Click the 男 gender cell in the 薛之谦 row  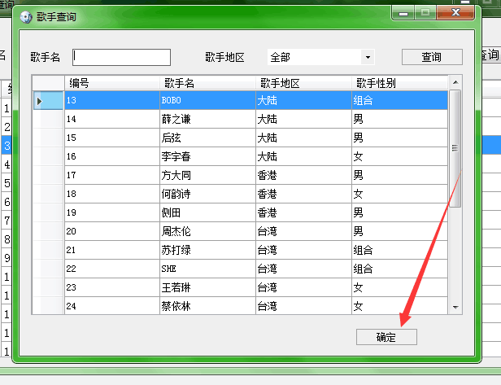pos(399,120)
